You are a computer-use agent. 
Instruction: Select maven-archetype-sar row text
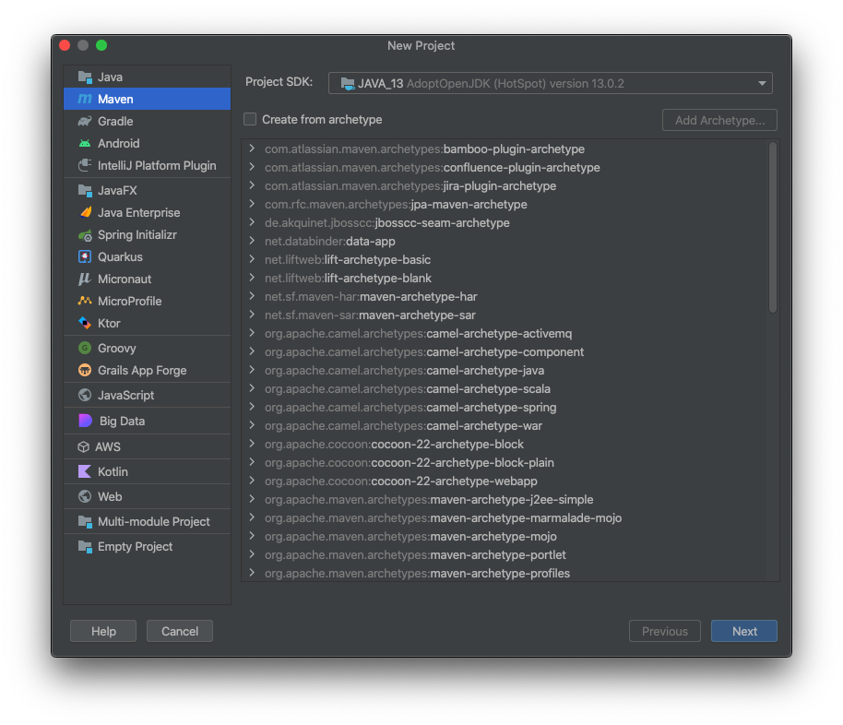[x=370, y=315]
